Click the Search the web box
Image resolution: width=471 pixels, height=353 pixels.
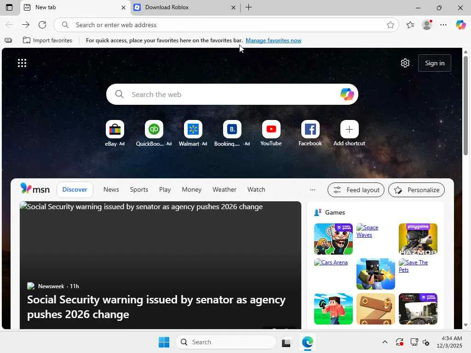pos(232,94)
